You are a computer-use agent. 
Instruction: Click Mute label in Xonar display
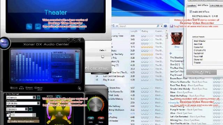pyautogui.click(x=77, y=51)
